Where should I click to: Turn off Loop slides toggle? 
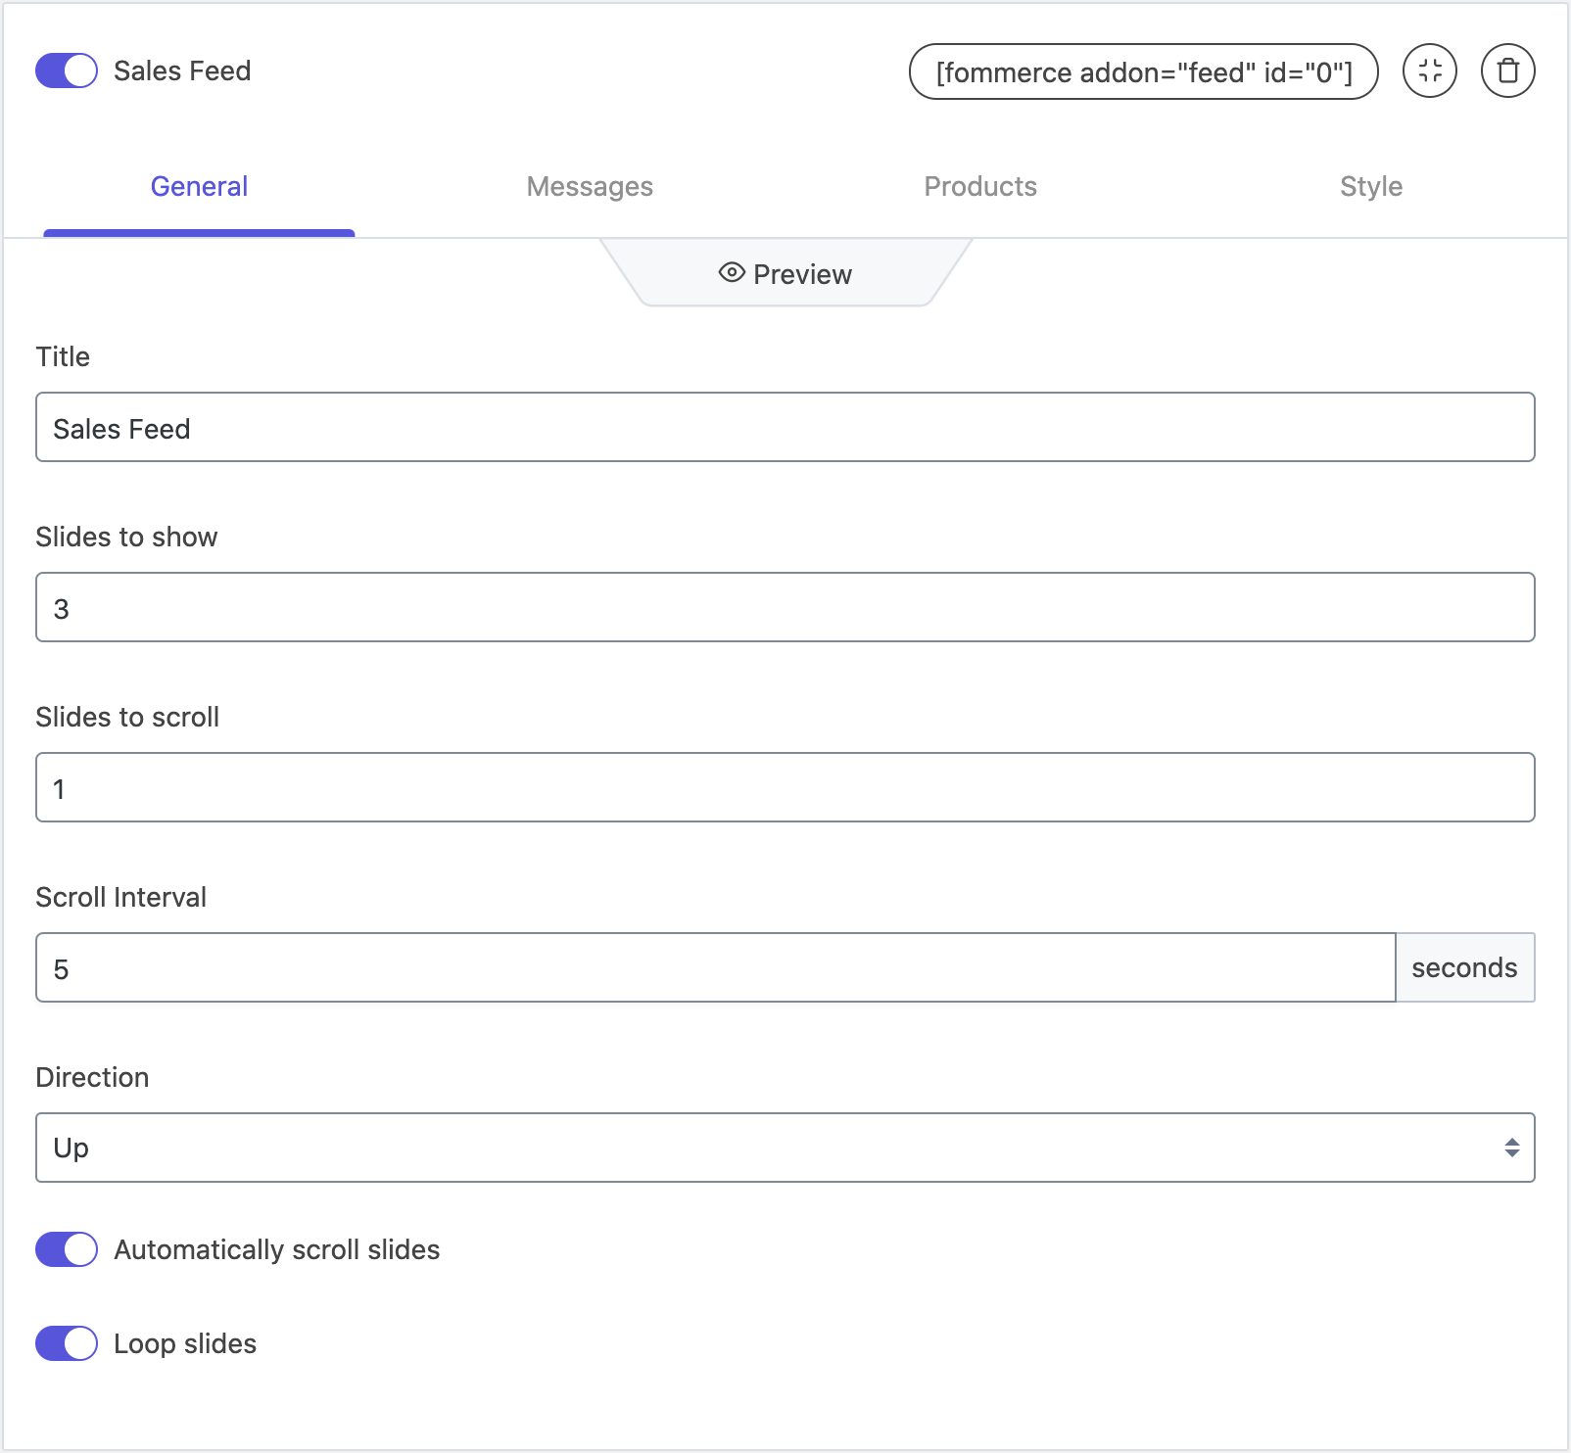(67, 1343)
